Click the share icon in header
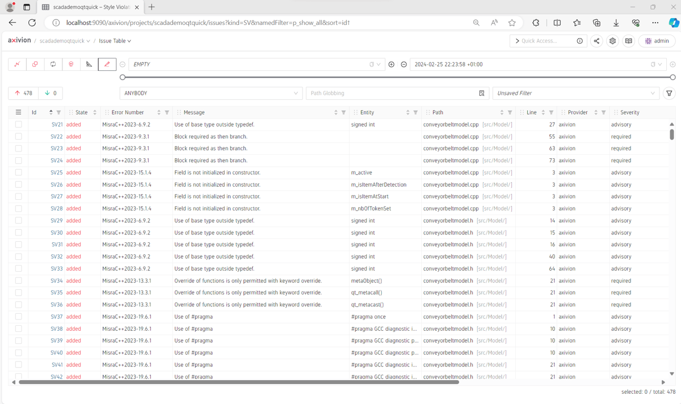Image resolution: width=681 pixels, height=404 pixels. pos(596,41)
